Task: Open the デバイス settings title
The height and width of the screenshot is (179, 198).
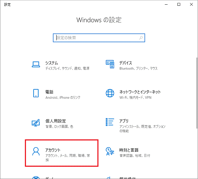Action: pos(126,63)
